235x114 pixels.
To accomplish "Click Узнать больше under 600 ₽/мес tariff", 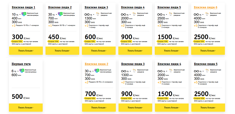I will pyautogui.click(x=99, y=51).
